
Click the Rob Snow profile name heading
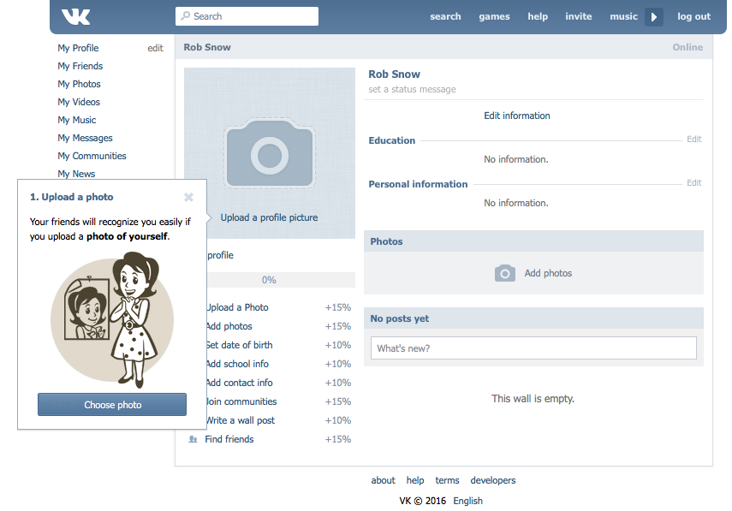tap(394, 74)
